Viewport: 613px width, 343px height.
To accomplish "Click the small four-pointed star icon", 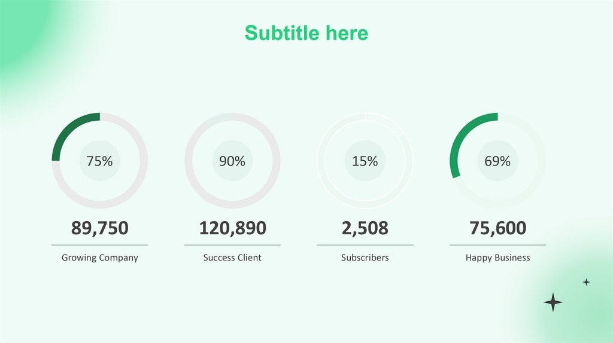I will click(x=586, y=282).
